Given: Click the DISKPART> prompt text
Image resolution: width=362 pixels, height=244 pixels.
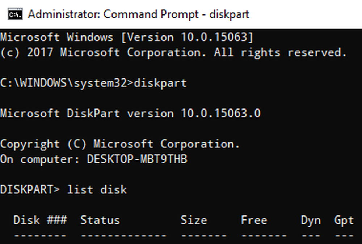Looking at the screenshot, I should (x=30, y=189).
